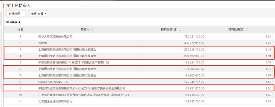Click share value 151,415,500.00
275x107 pixels.
[194, 95]
